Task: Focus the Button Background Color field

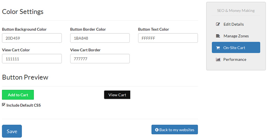Action: (x=32, y=38)
